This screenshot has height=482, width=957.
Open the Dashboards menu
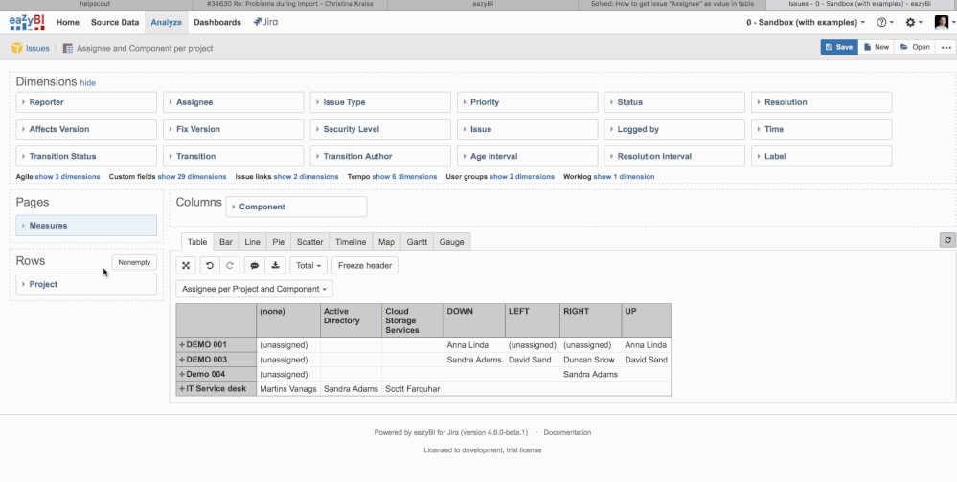pos(217,23)
